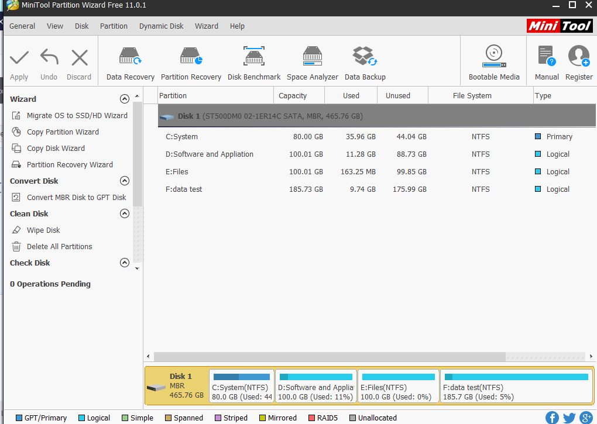
Task: Click the Delete All Partitions trash icon
Action: tap(16, 246)
